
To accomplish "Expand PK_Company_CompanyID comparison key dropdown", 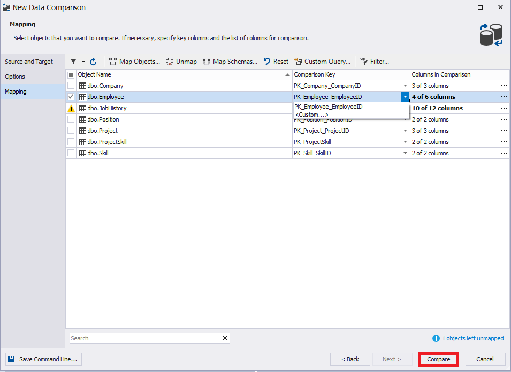I will (x=405, y=86).
